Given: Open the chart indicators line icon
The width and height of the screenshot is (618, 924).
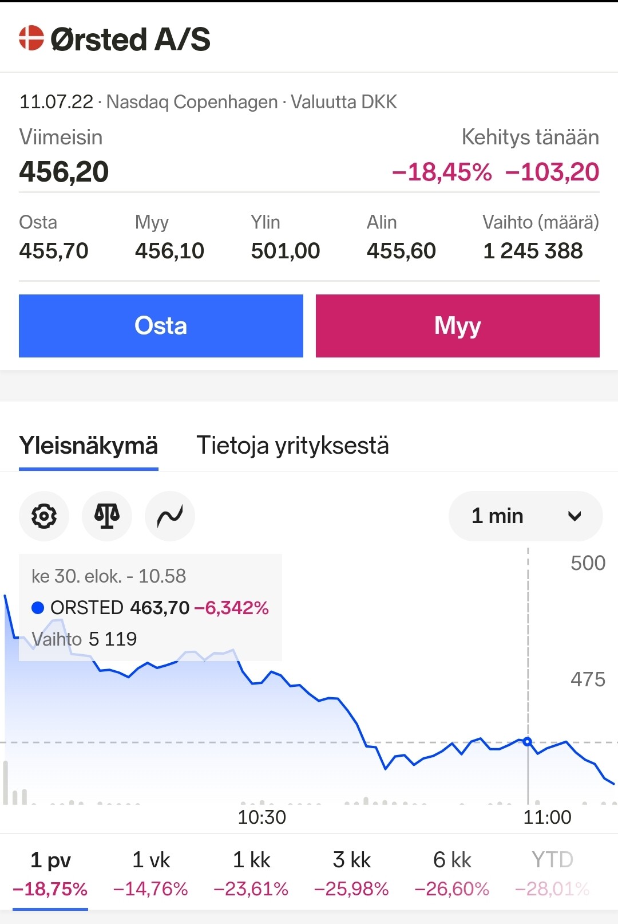Looking at the screenshot, I should [170, 516].
